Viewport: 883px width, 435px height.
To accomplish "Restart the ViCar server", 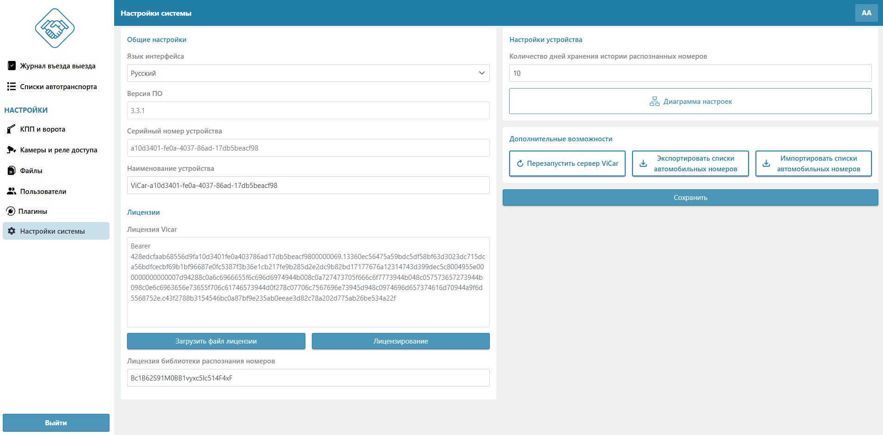I will [567, 163].
